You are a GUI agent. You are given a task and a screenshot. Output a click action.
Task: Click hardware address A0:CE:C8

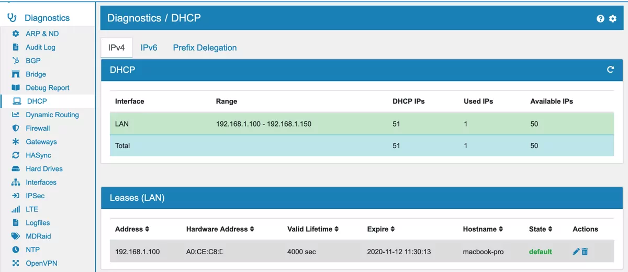coord(205,252)
